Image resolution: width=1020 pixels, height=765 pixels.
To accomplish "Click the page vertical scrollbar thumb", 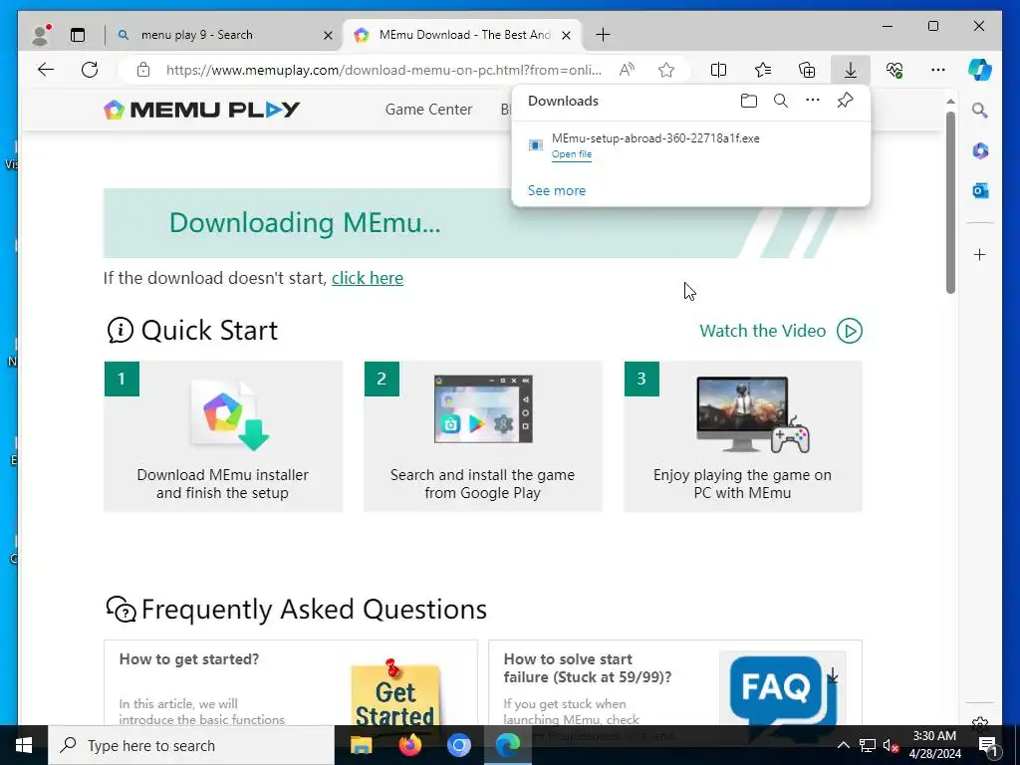I will (x=950, y=203).
